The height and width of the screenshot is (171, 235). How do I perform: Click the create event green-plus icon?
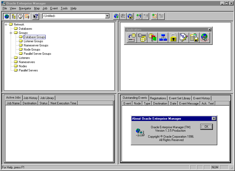(x=154, y=16)
